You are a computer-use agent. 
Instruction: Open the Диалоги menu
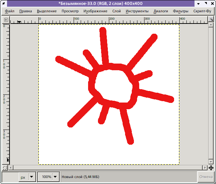click(x=161, y=11)
